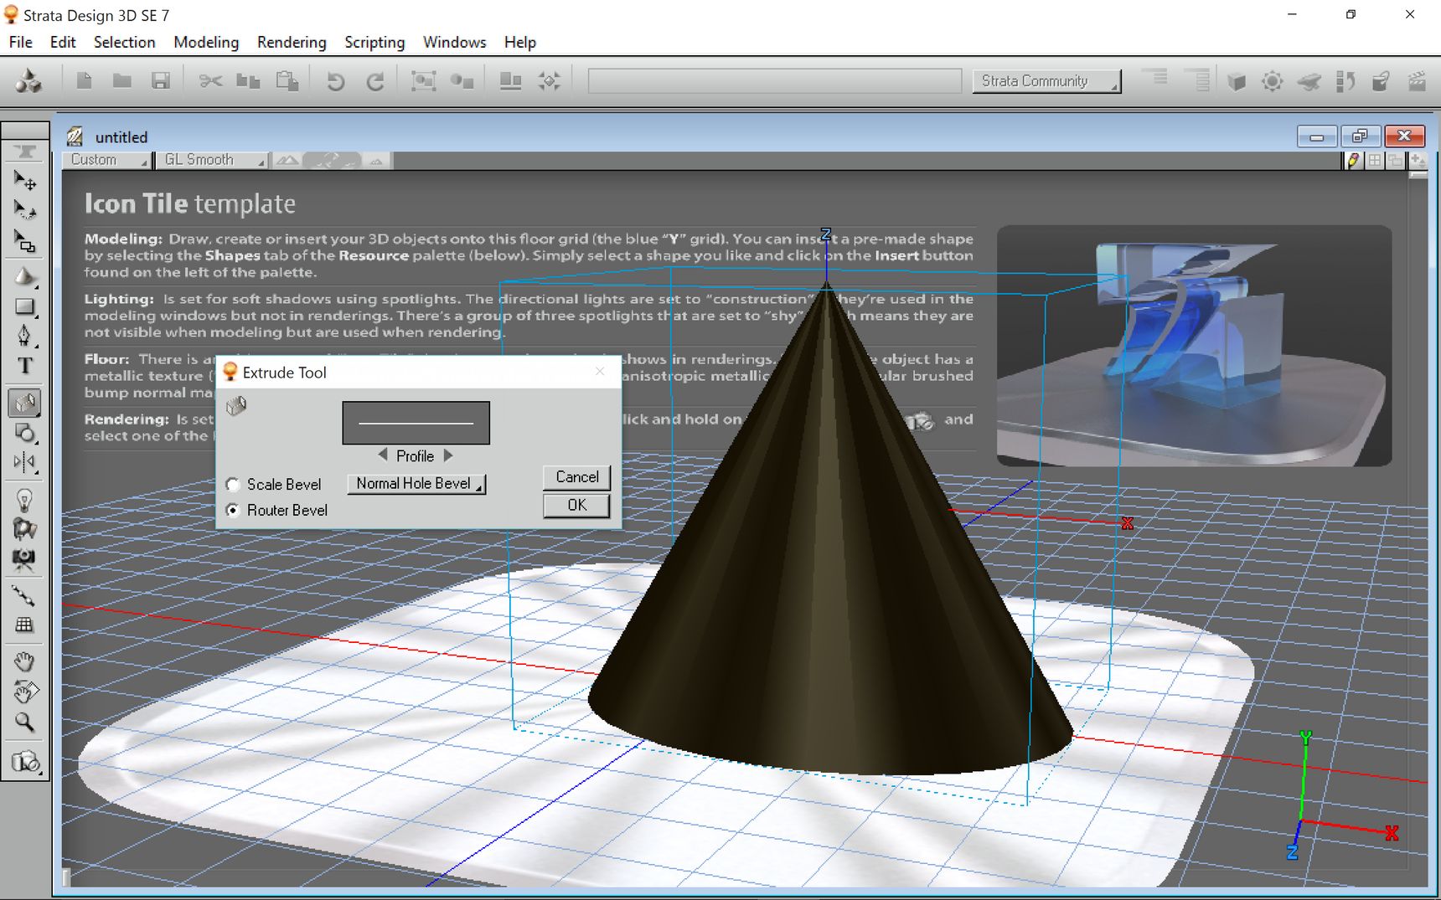Select the Point Light bulb tool

(x=25, y=500)
